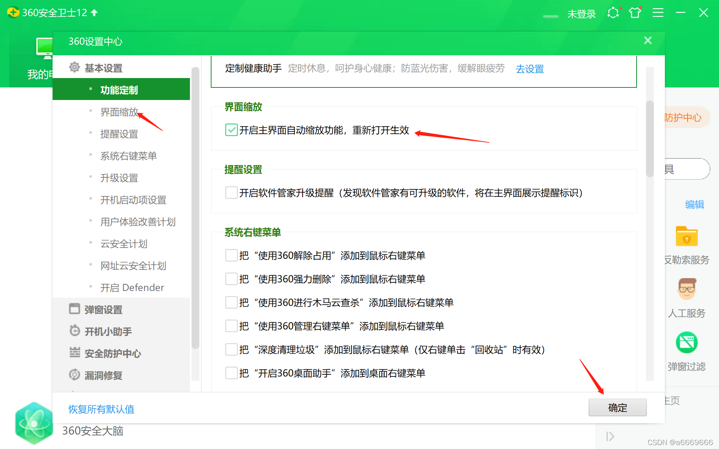719x449 pixels.
Task: Check 使用360解除占用 right-click menu option
Action: pos(232,255)
